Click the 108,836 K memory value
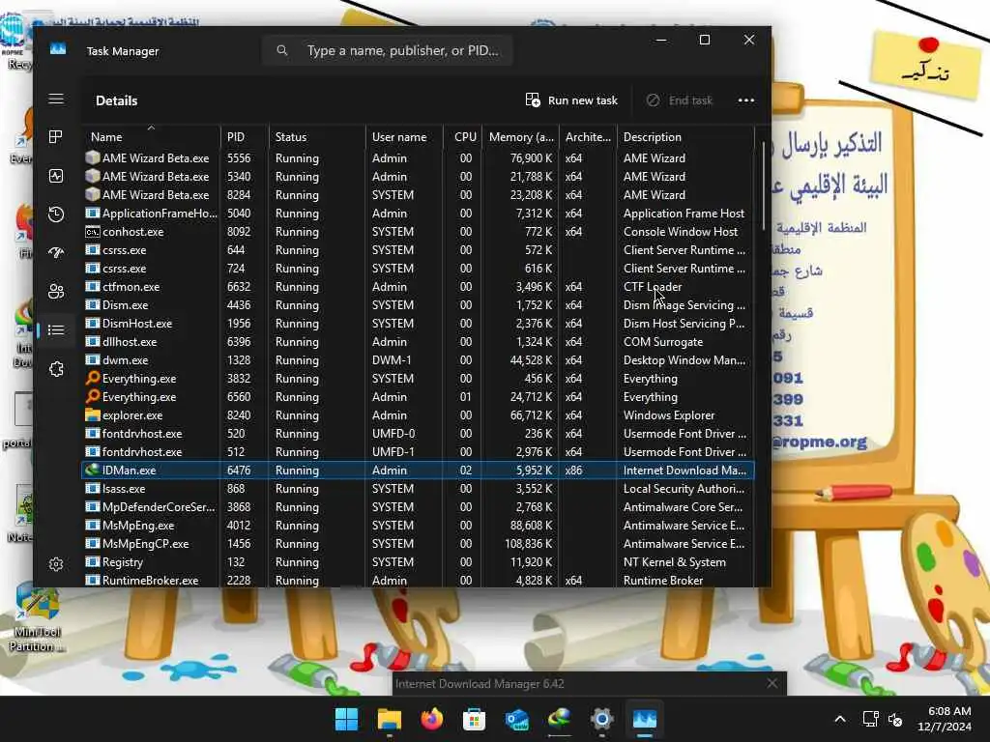Image resolution: width=990 pixels, height=742 pixels. pyautogui.click(x=529, y=543)
